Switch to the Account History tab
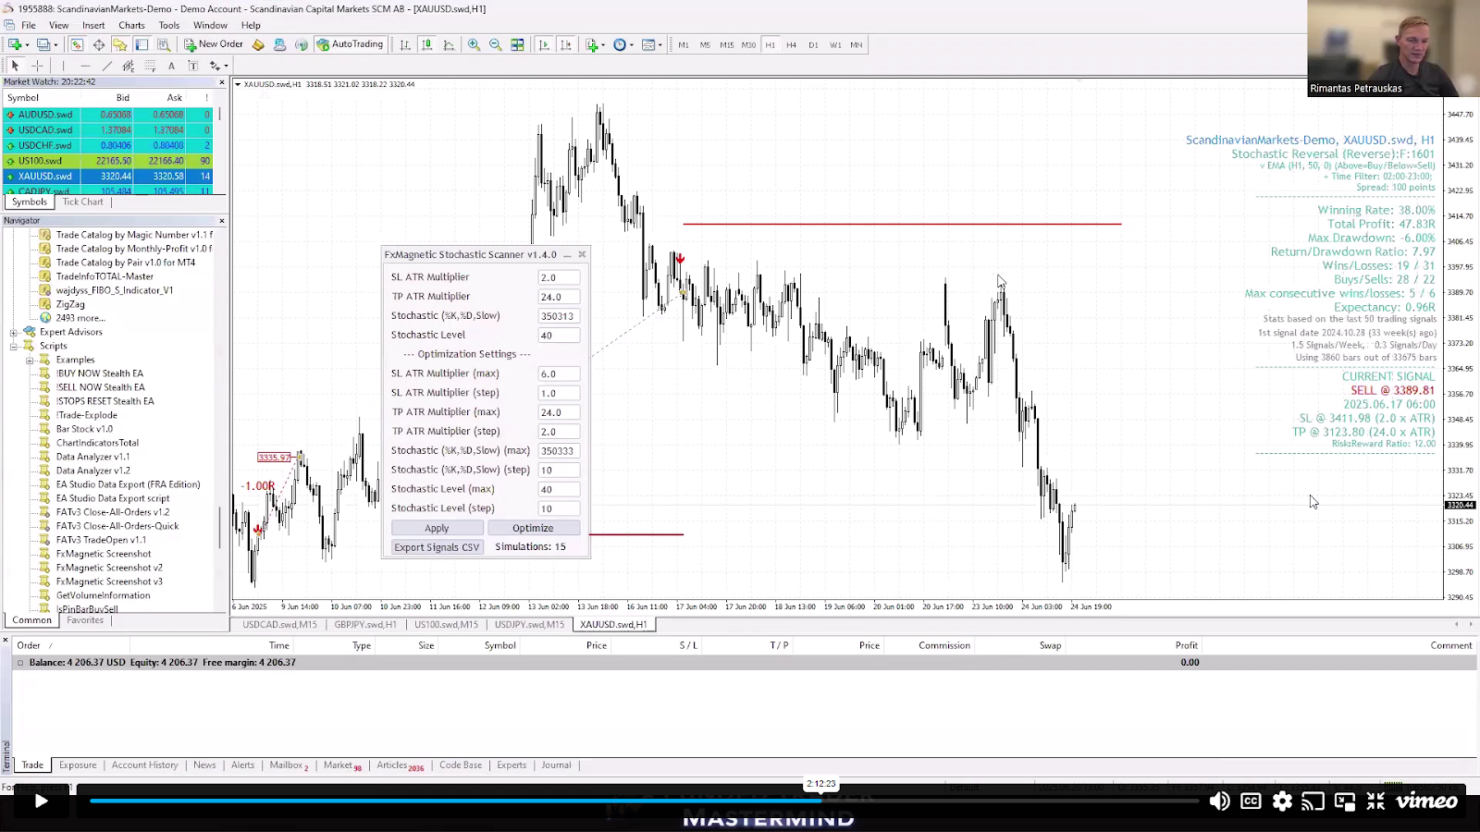 click(x=144, y=765)
